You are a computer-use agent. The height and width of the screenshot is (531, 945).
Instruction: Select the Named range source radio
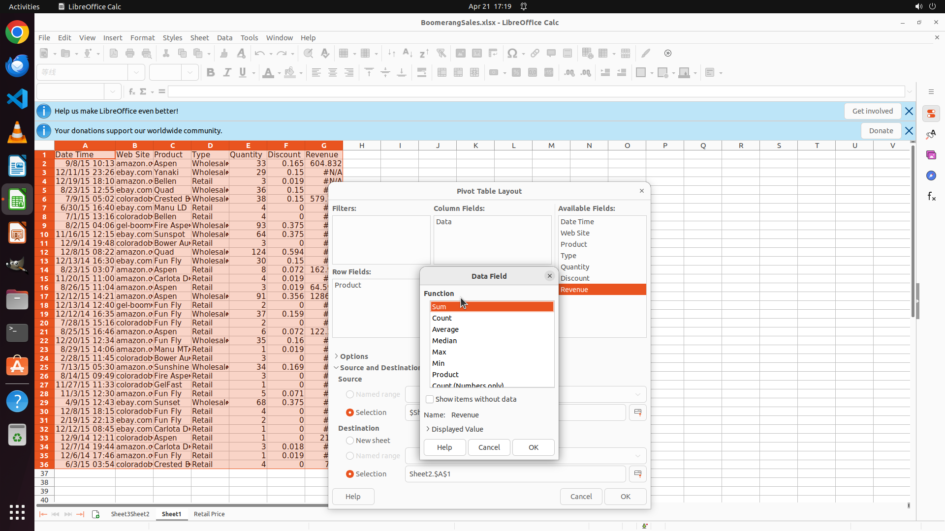point(350,394)
